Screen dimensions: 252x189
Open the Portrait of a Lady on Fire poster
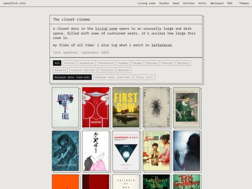[187, 107]
